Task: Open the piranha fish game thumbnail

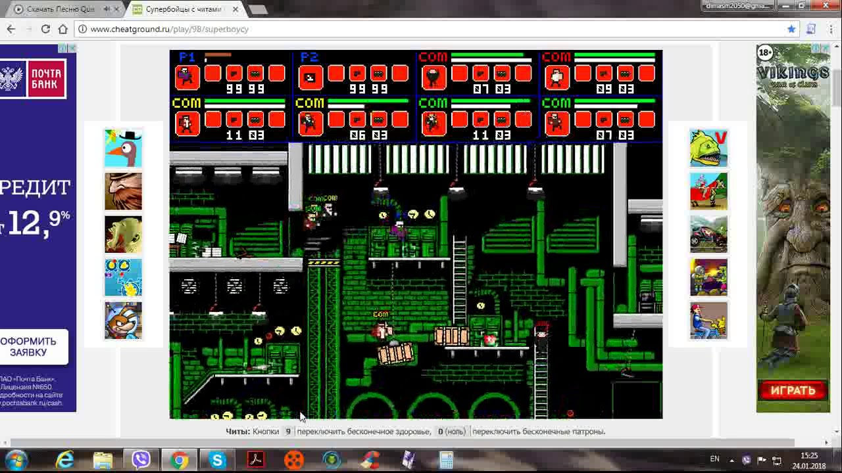Action: pyautogui.click(x=708, y=148)
